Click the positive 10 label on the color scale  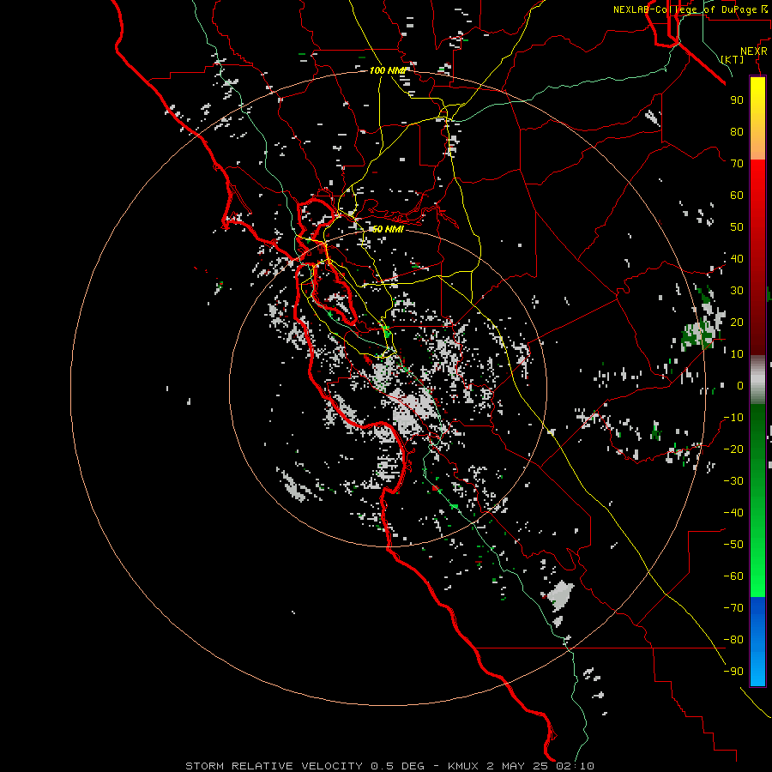coord(737,354)
